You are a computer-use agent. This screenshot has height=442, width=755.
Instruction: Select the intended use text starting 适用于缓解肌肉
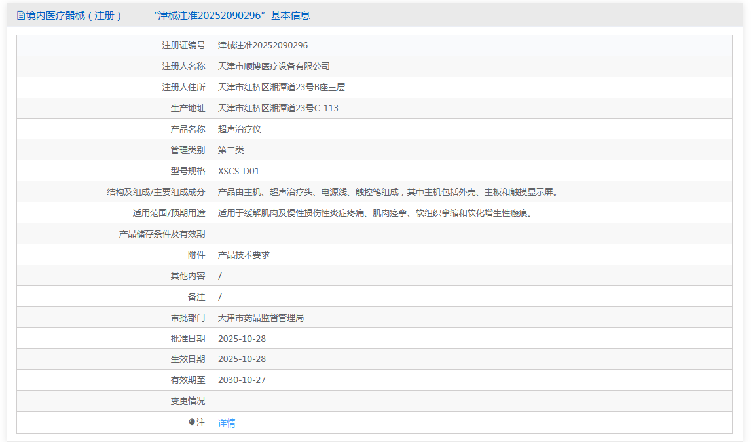pyautogui.click(x=377, y=213)
